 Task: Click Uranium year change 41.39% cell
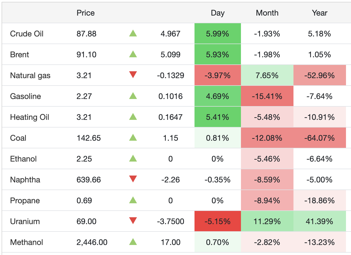[x=320, y=221]
